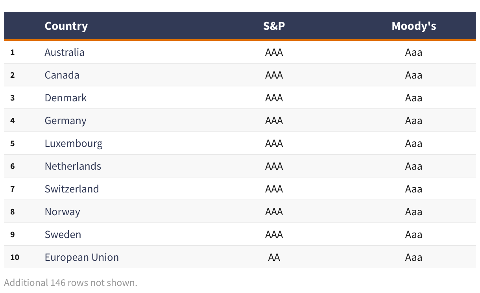Click the Moody's column header
This screenshot has height=293, width=480.
[414, 26]
